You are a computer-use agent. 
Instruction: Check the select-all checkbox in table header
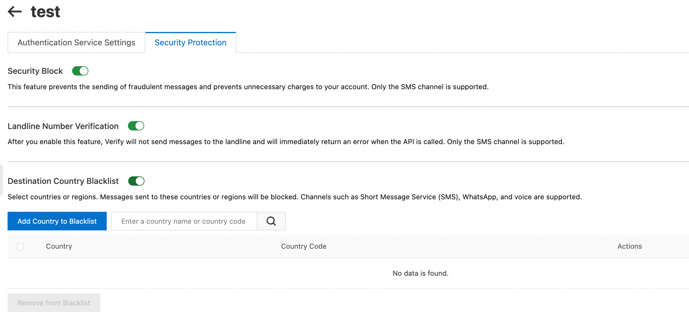(x=20, y=247)
